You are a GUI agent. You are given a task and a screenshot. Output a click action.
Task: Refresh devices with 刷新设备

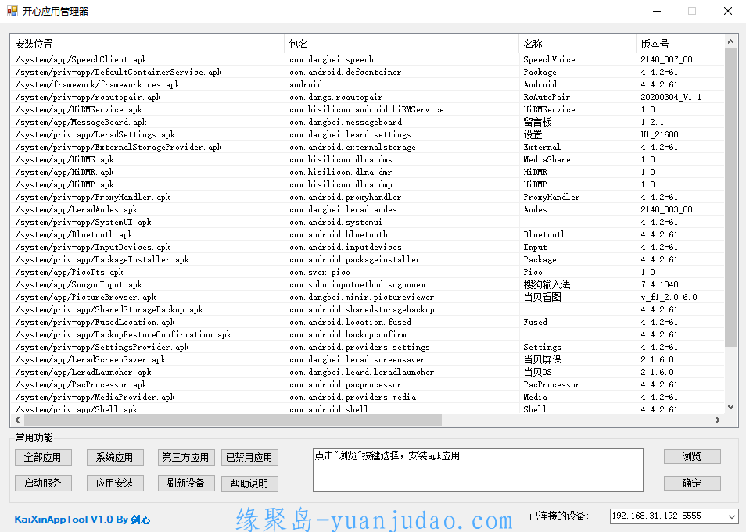coord(186,483)
